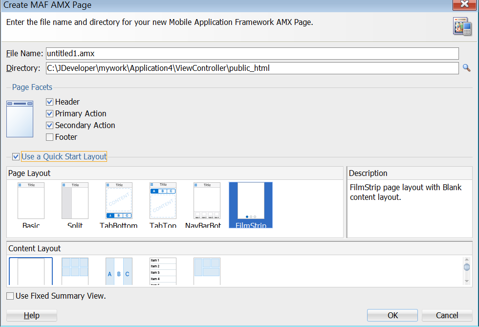This screenshot has width=479, height=327.
Task: Toggle Use a Quick Start Layout checkbox
Action: click(16, 157)
